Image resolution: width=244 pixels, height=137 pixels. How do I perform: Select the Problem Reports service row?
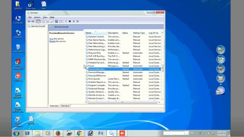coord(123,82)
